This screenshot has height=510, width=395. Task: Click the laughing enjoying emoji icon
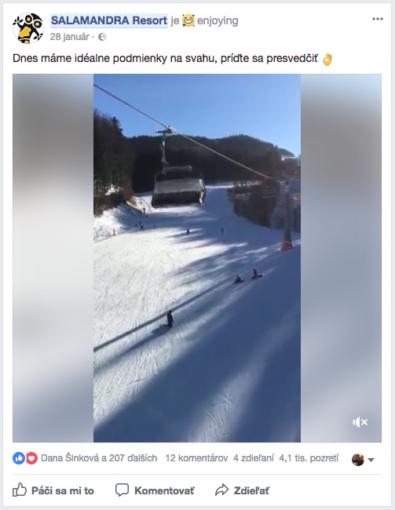pyautogui.click(x=188, y=20)
